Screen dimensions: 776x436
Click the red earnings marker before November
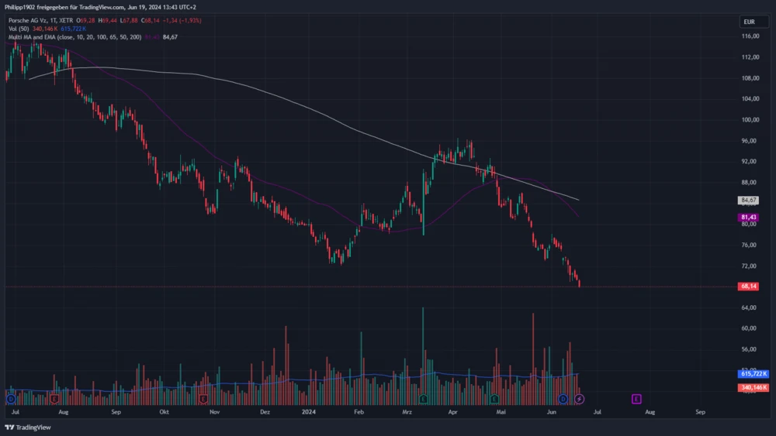203,399
